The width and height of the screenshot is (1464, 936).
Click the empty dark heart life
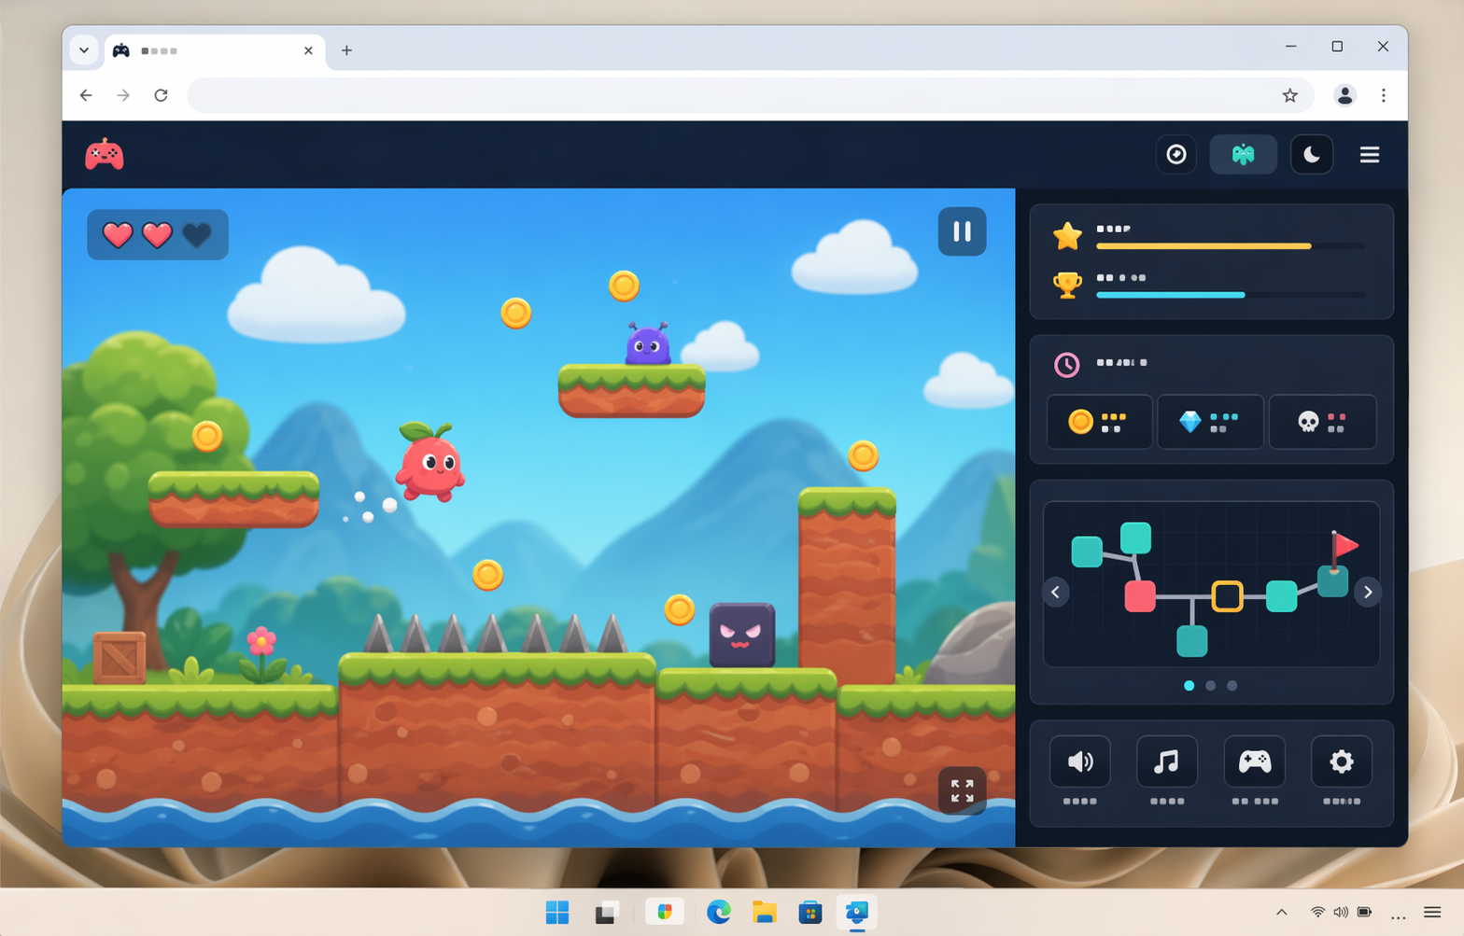197,234
